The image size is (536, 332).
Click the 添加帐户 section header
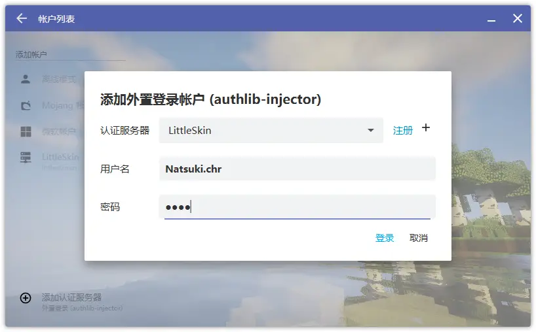coord(31,54)
